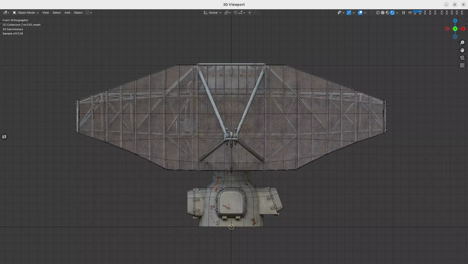This screenshot has height=264, width=468.
Task: Expand the shading options dropdown arrow
Action: pyautogui.click(x=397, y=13)
